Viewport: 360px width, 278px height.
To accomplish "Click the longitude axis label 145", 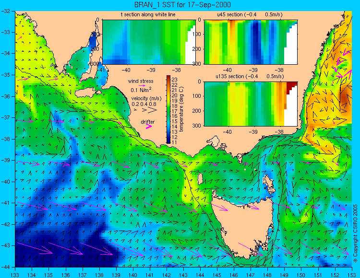I will click(217, 274).
